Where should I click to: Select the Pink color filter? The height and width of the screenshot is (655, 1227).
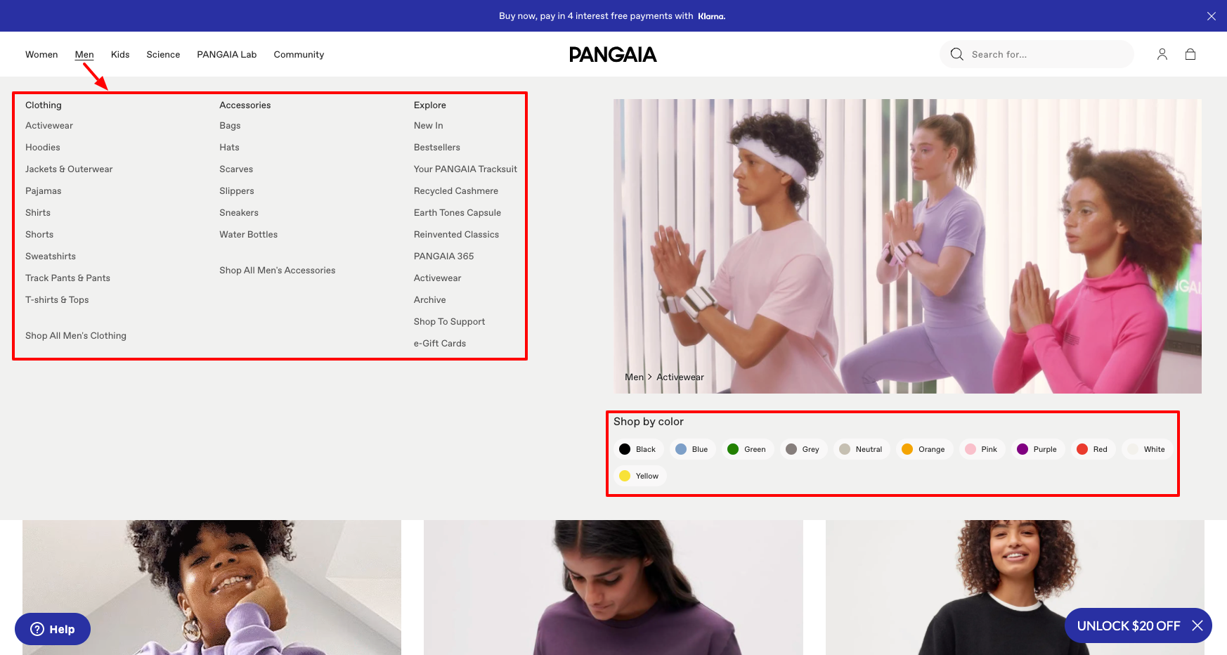[x=982, y=449]
